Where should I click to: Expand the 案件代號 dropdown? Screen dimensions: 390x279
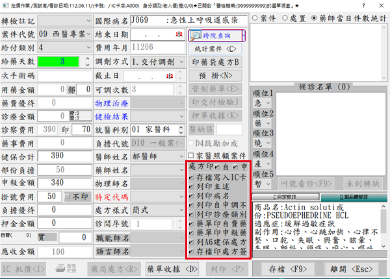(88, 34)
